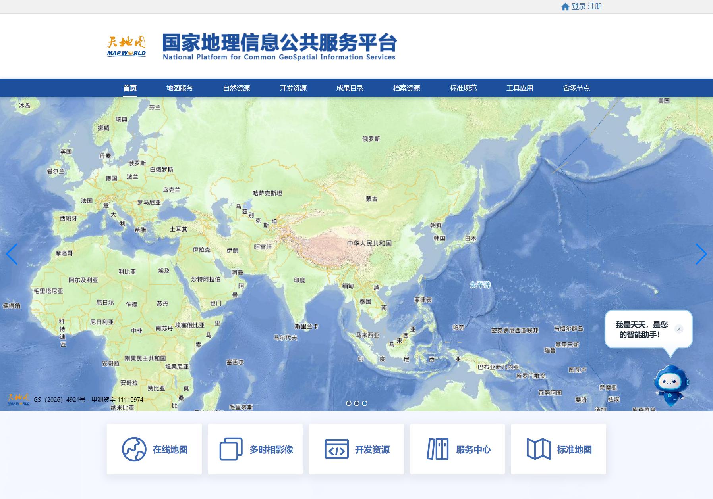Image resolution: width=713 pixels, height=499 pixels.
Task: Click the small MAP WORLD logo on the map
Action: pos(19,399)
